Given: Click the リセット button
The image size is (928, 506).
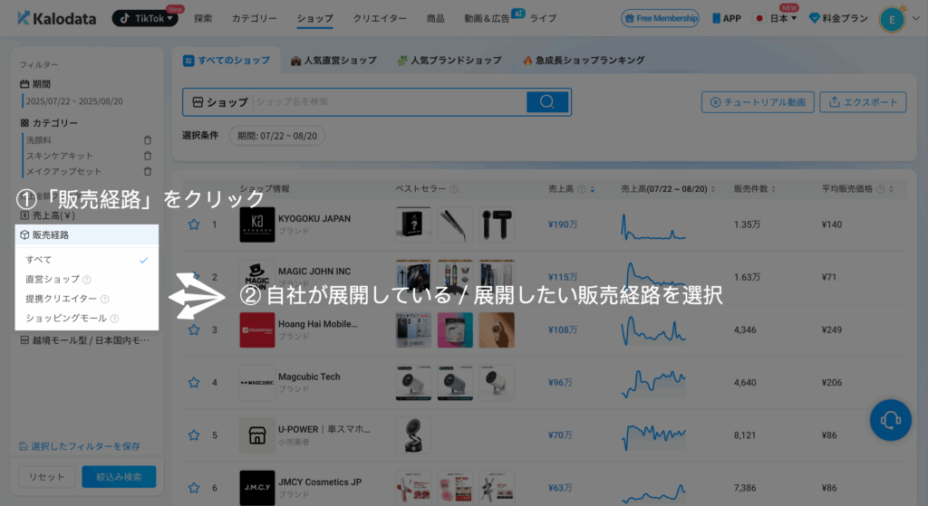Looking at the screenshot, I should pos(47,476).
